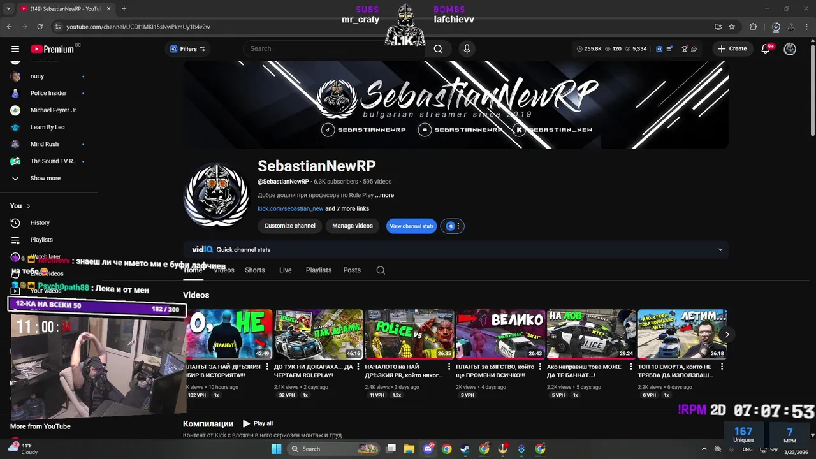Screen dimensions: 816x459
Task: Open vidIQ chat bubble icon
Action: pos(694,48)
